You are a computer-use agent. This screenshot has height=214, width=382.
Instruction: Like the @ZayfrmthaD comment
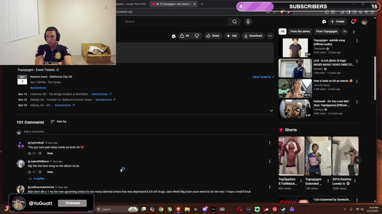29,153
